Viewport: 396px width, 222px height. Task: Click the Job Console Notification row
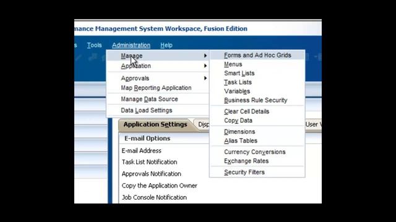click(x=154, y=197)
